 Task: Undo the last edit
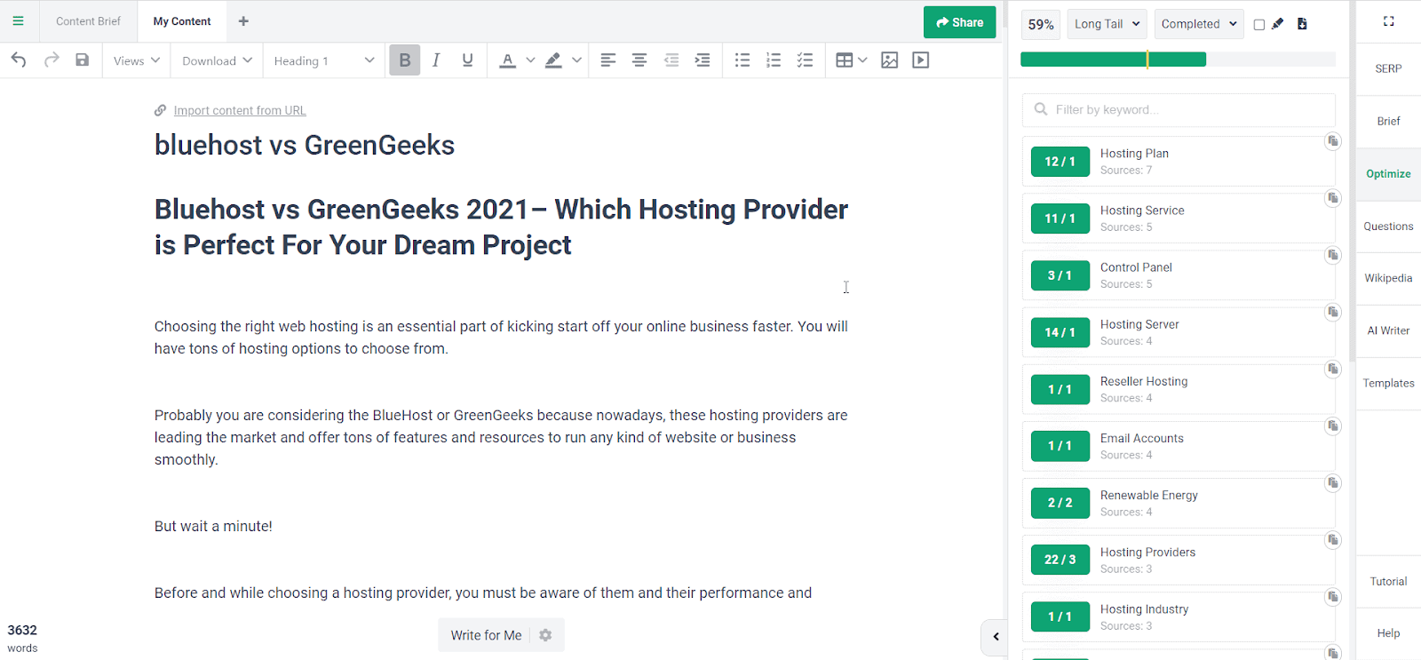(x=19, y=60)
